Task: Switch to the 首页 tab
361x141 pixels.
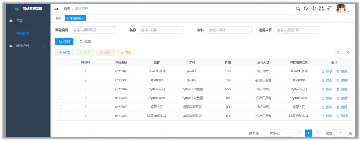Action: point(59,18)
